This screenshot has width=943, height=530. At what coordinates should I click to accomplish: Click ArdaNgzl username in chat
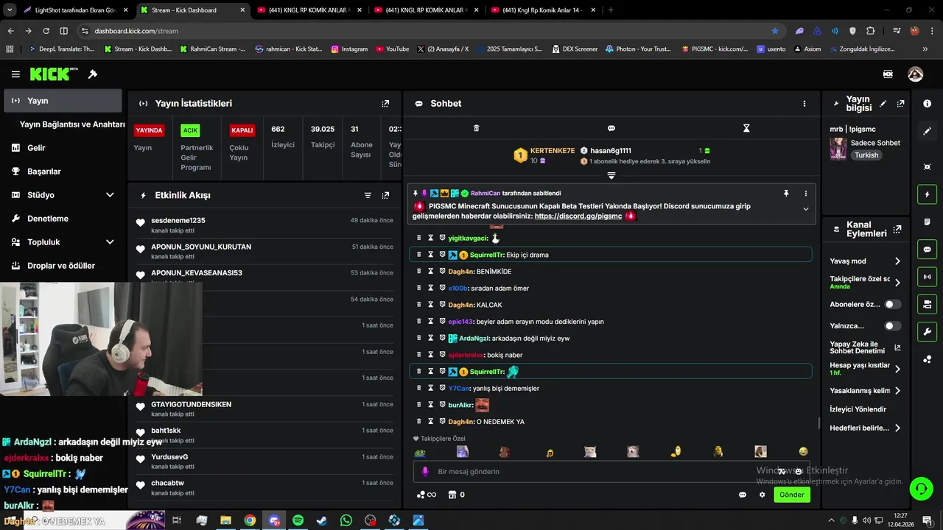pos(474,338)
